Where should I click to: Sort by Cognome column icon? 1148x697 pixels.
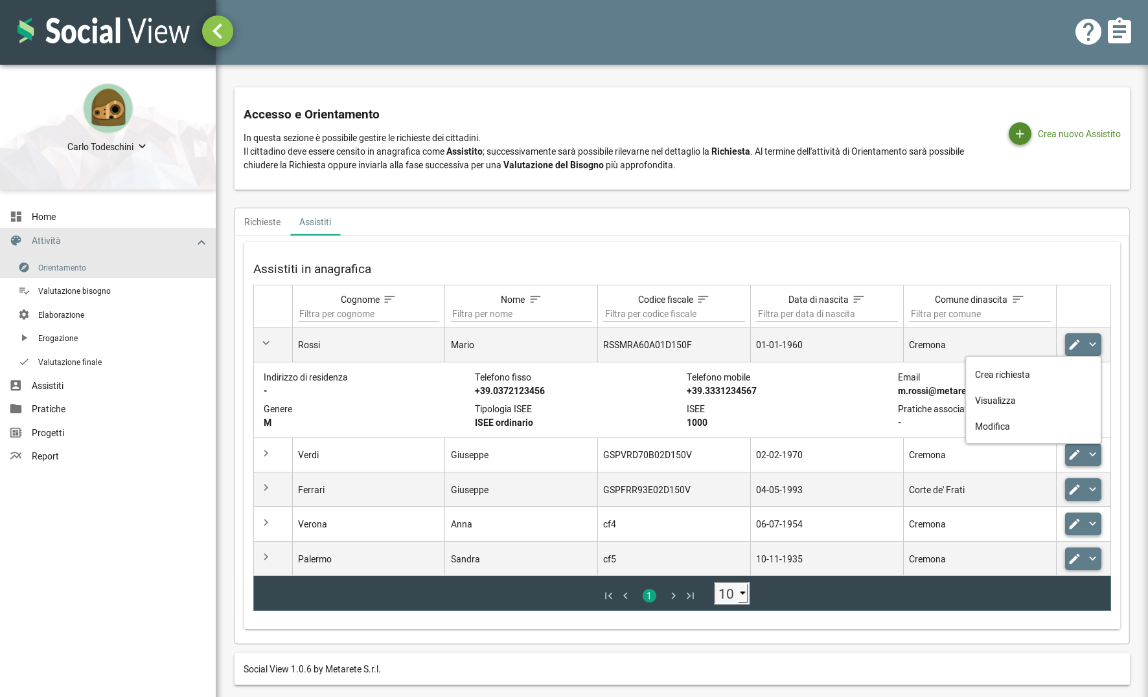click(x=389, y=300)
